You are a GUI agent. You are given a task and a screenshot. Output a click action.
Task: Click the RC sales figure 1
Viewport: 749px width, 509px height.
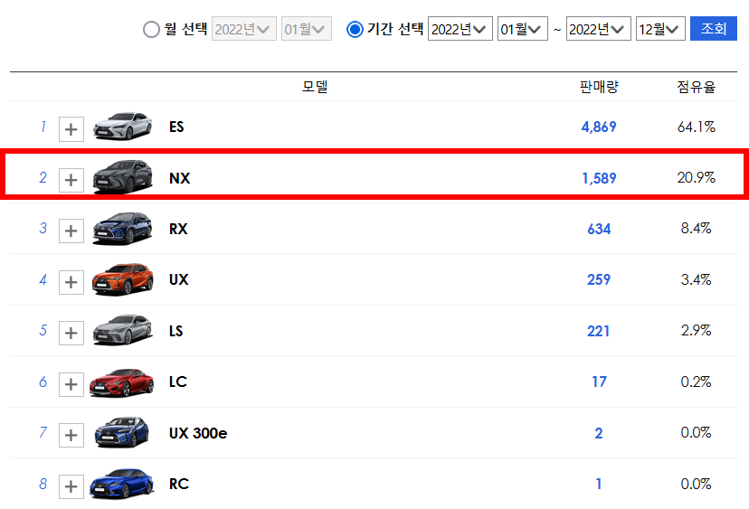point(599,485)
